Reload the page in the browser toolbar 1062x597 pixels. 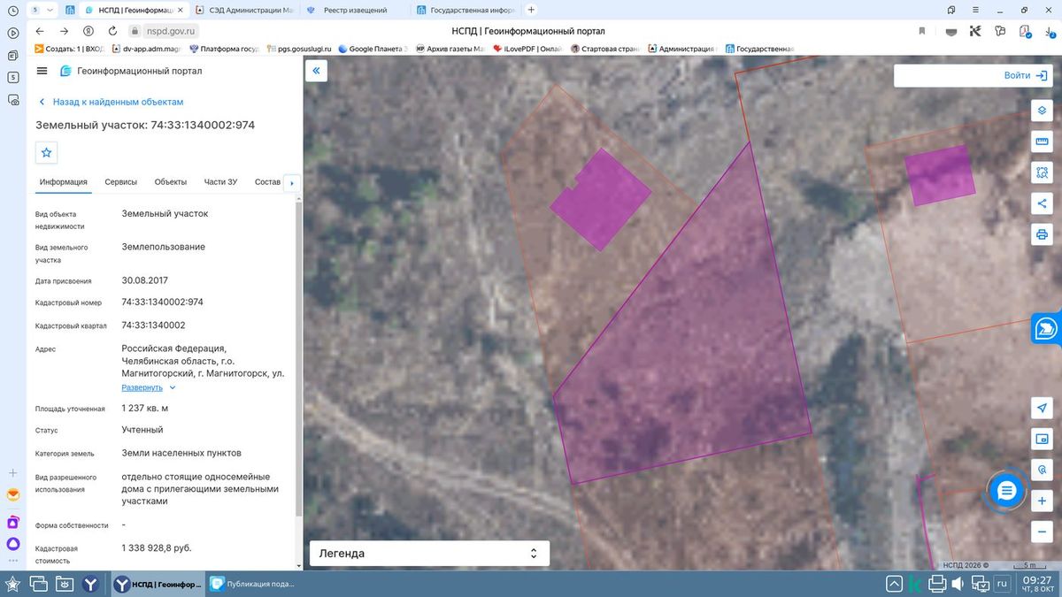112,31
